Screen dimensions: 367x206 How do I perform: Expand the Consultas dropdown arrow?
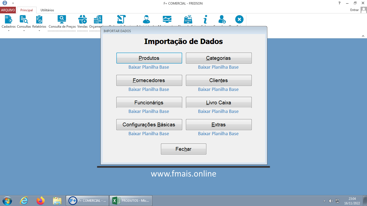tap(24, 31)
